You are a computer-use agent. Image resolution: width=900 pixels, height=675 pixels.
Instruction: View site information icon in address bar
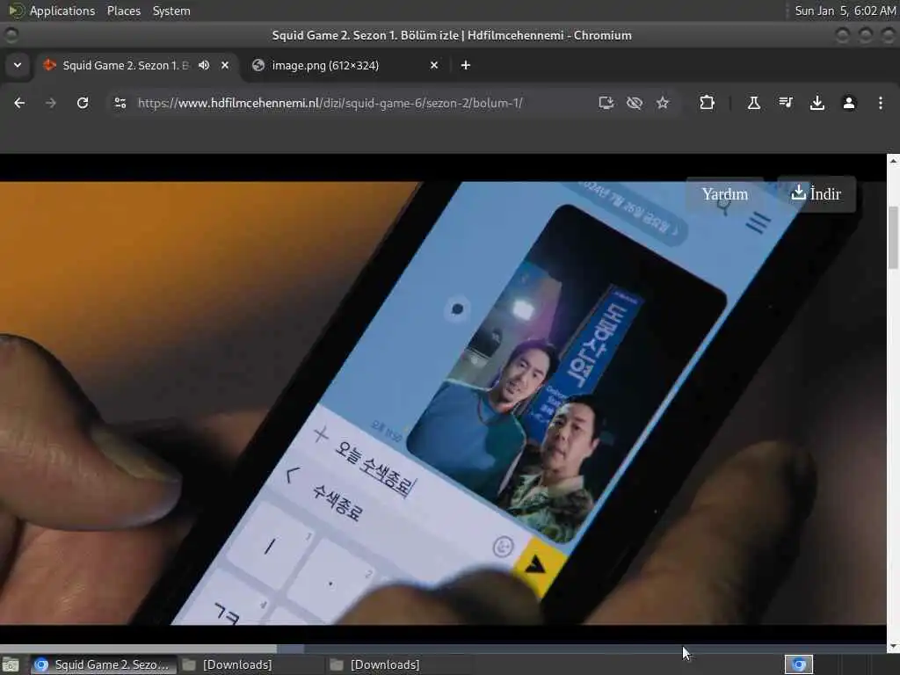(x=120, y=103)
